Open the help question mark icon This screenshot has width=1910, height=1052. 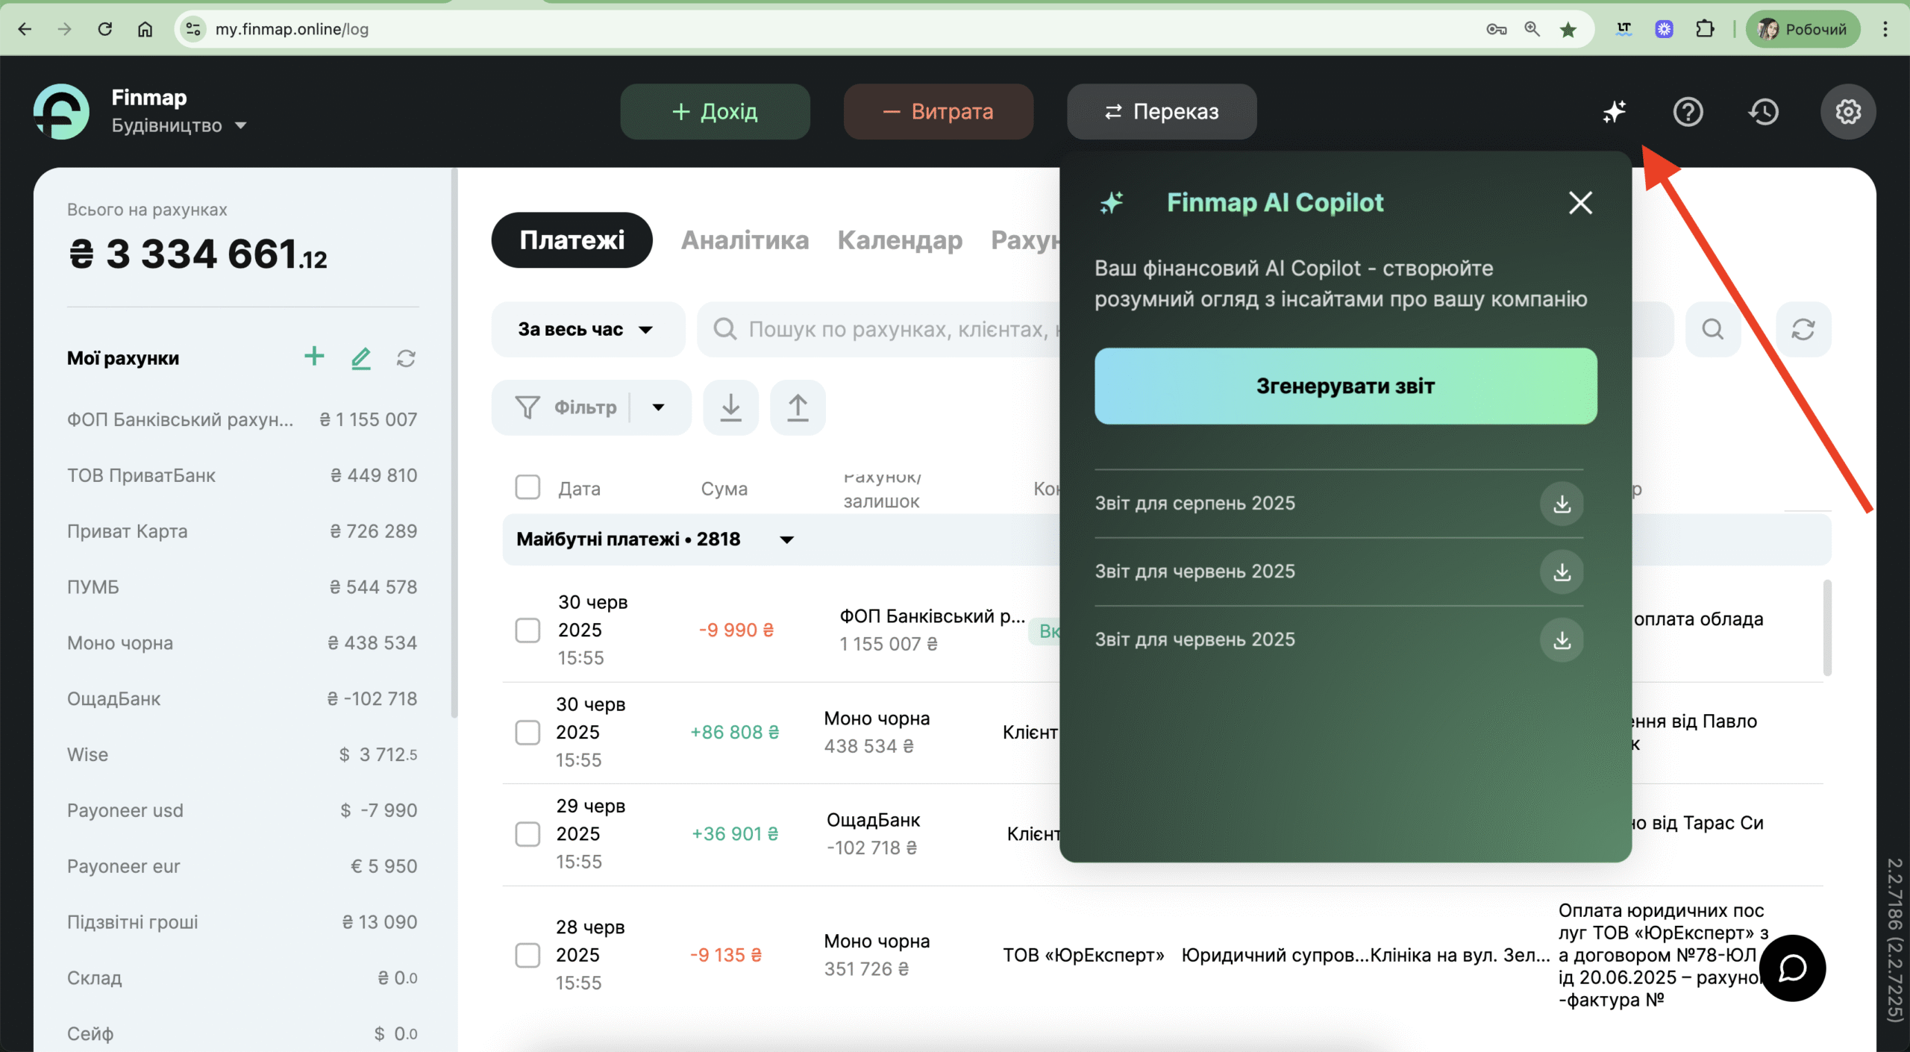pos(1688,112)
